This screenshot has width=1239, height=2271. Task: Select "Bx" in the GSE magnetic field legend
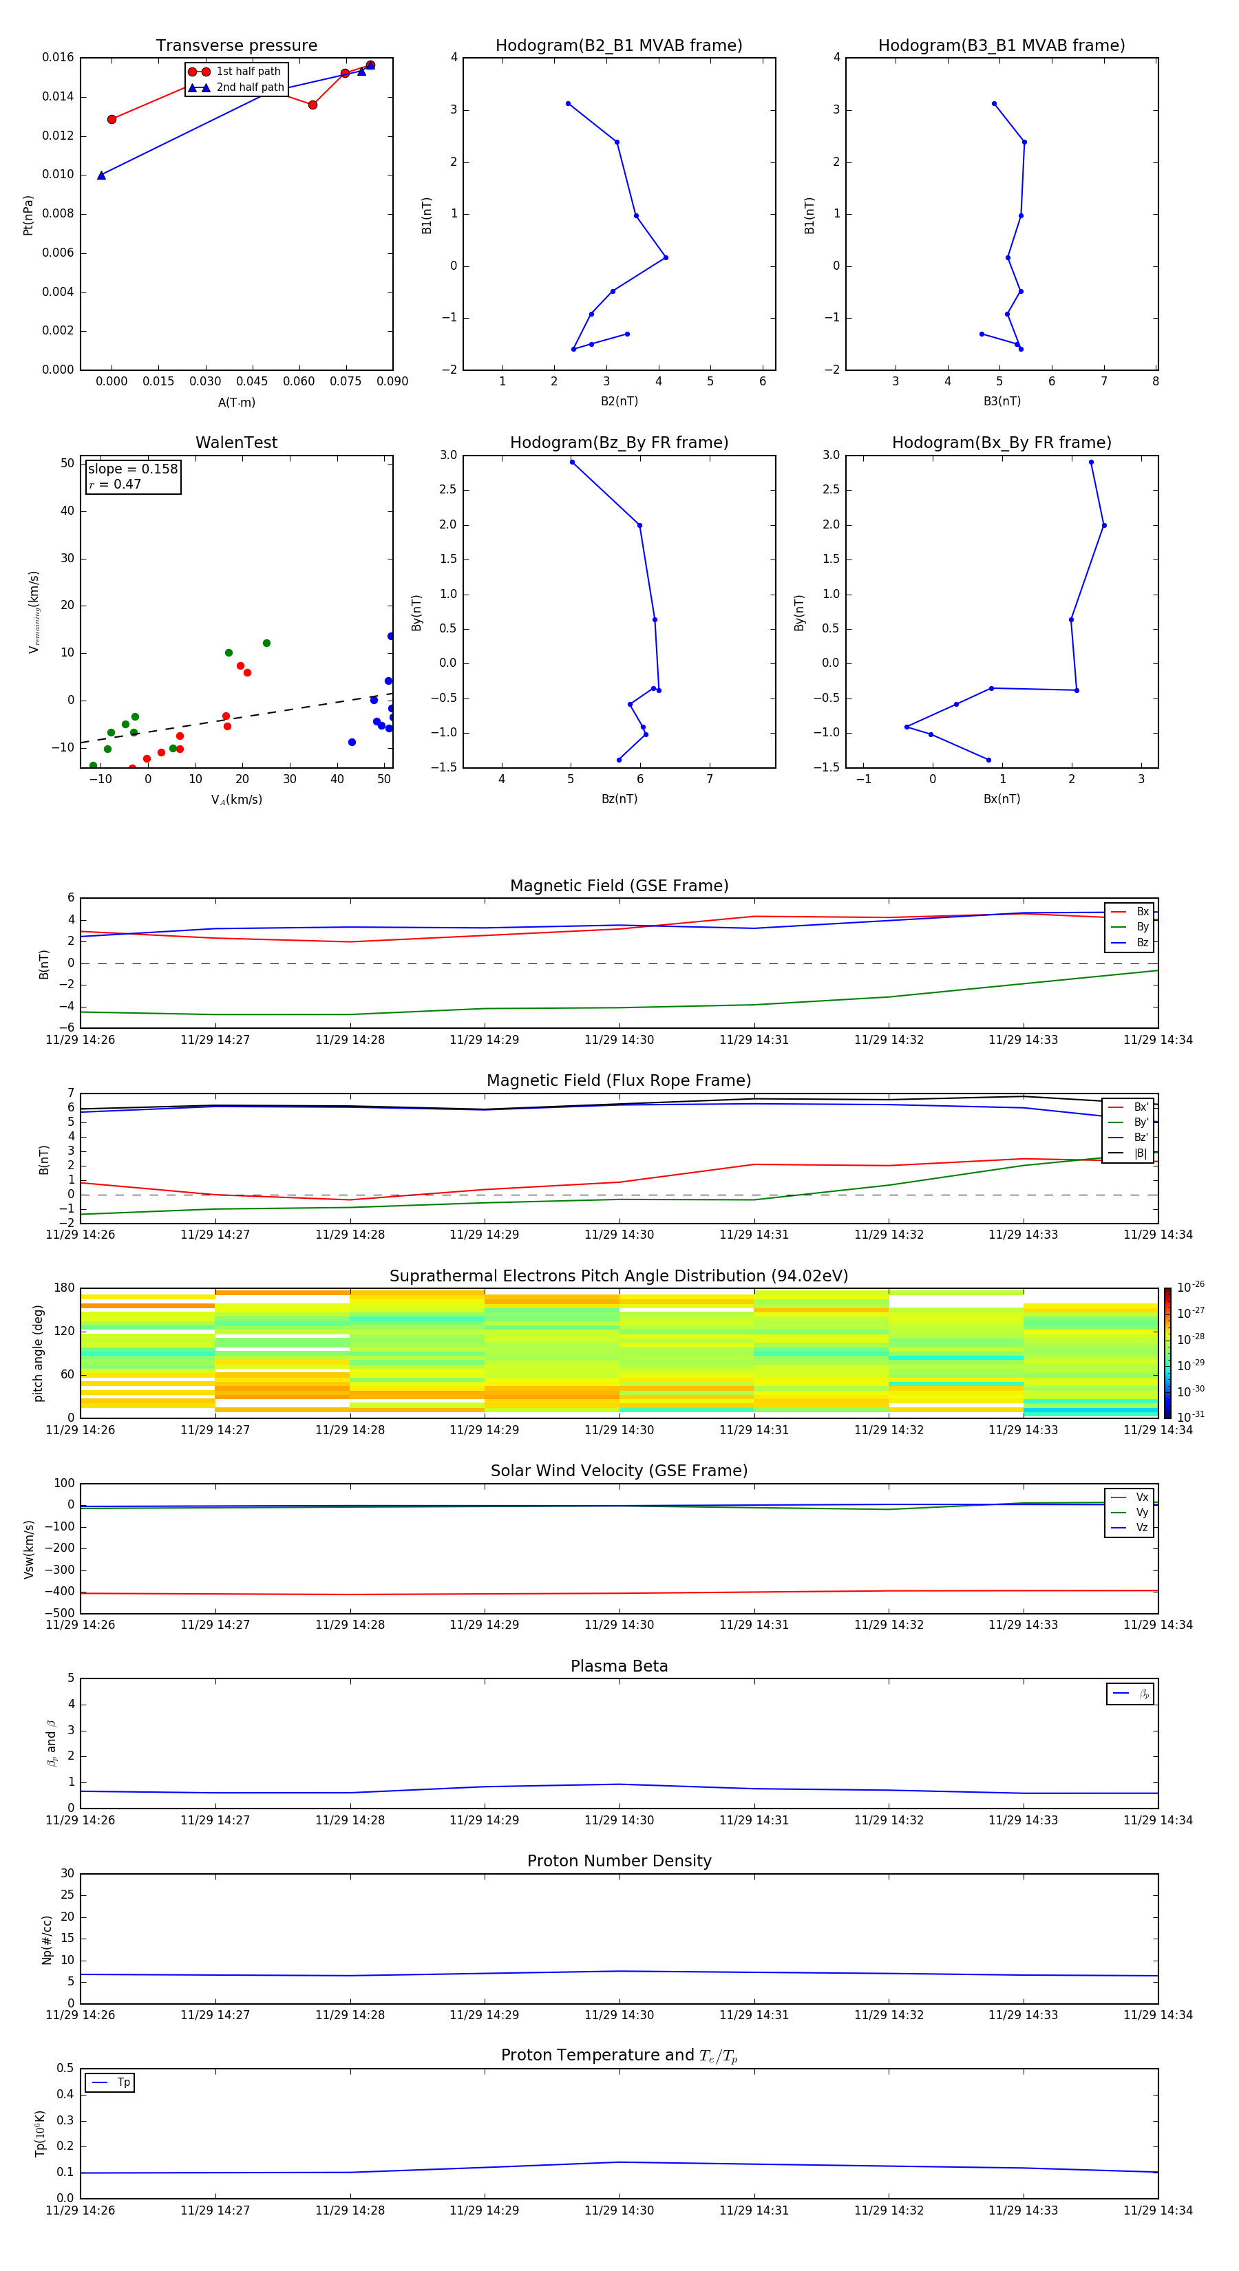click(x=1130, y=912)
